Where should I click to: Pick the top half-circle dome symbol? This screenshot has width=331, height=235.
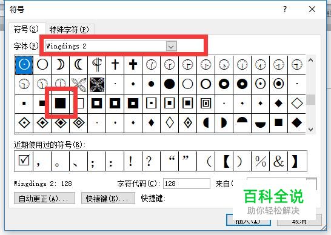[x=242, y=123]
